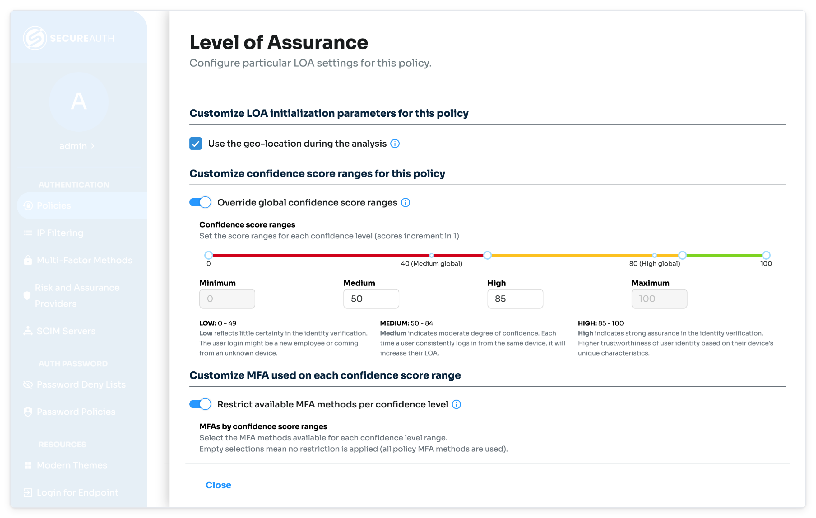Toggle Override global confidence score ranges off

click(x=200, y=203)
